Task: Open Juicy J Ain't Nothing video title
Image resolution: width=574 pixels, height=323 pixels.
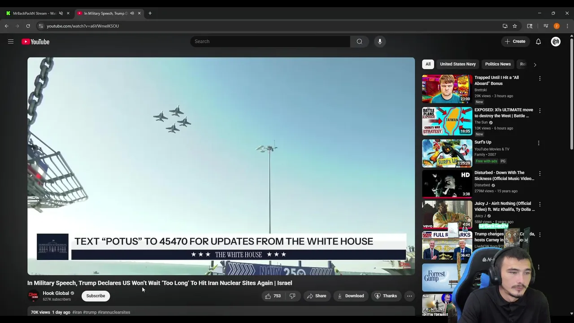Action: tap(504, 206)
